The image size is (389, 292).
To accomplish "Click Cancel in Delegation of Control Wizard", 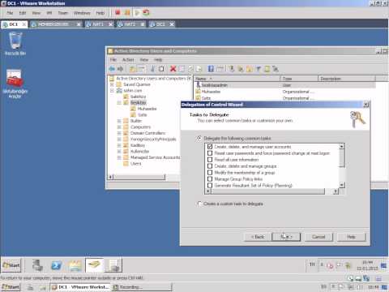I will 318,237.
